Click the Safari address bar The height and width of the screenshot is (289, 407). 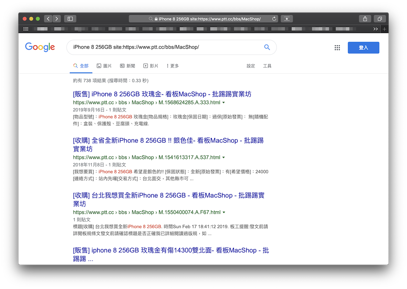pyautogui.click(x=203, y=19)
